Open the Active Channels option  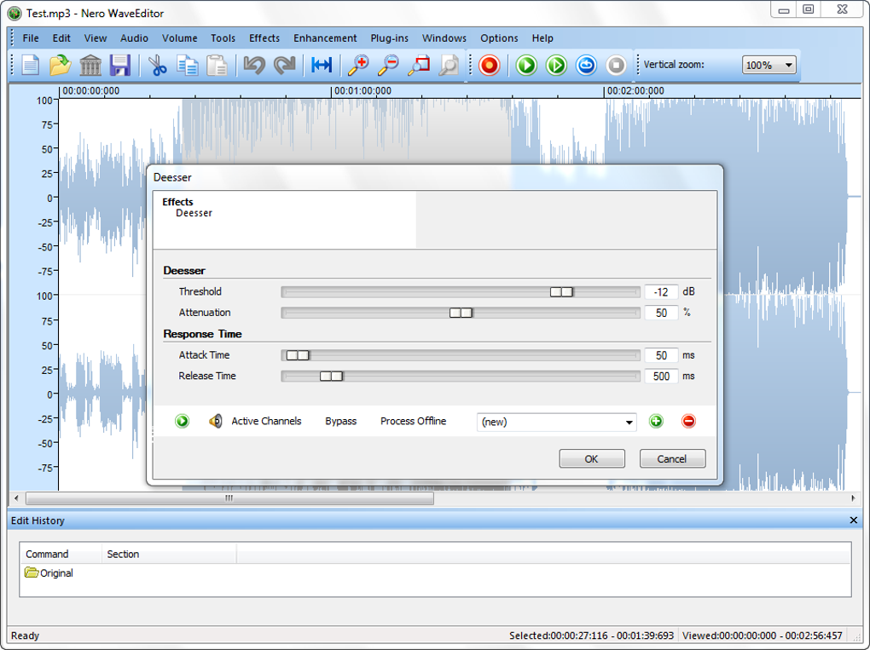[x=266, y=421]
